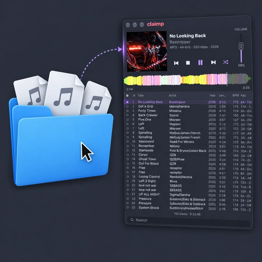Screen dimensions: 262x262
Task: Click the claimp app title
Action: [x=155, y=24]
